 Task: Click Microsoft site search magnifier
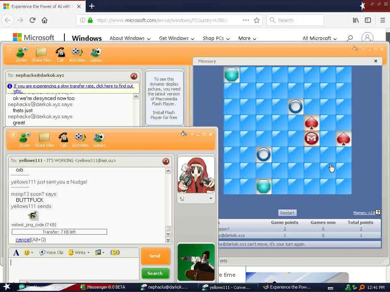[350, 38]
